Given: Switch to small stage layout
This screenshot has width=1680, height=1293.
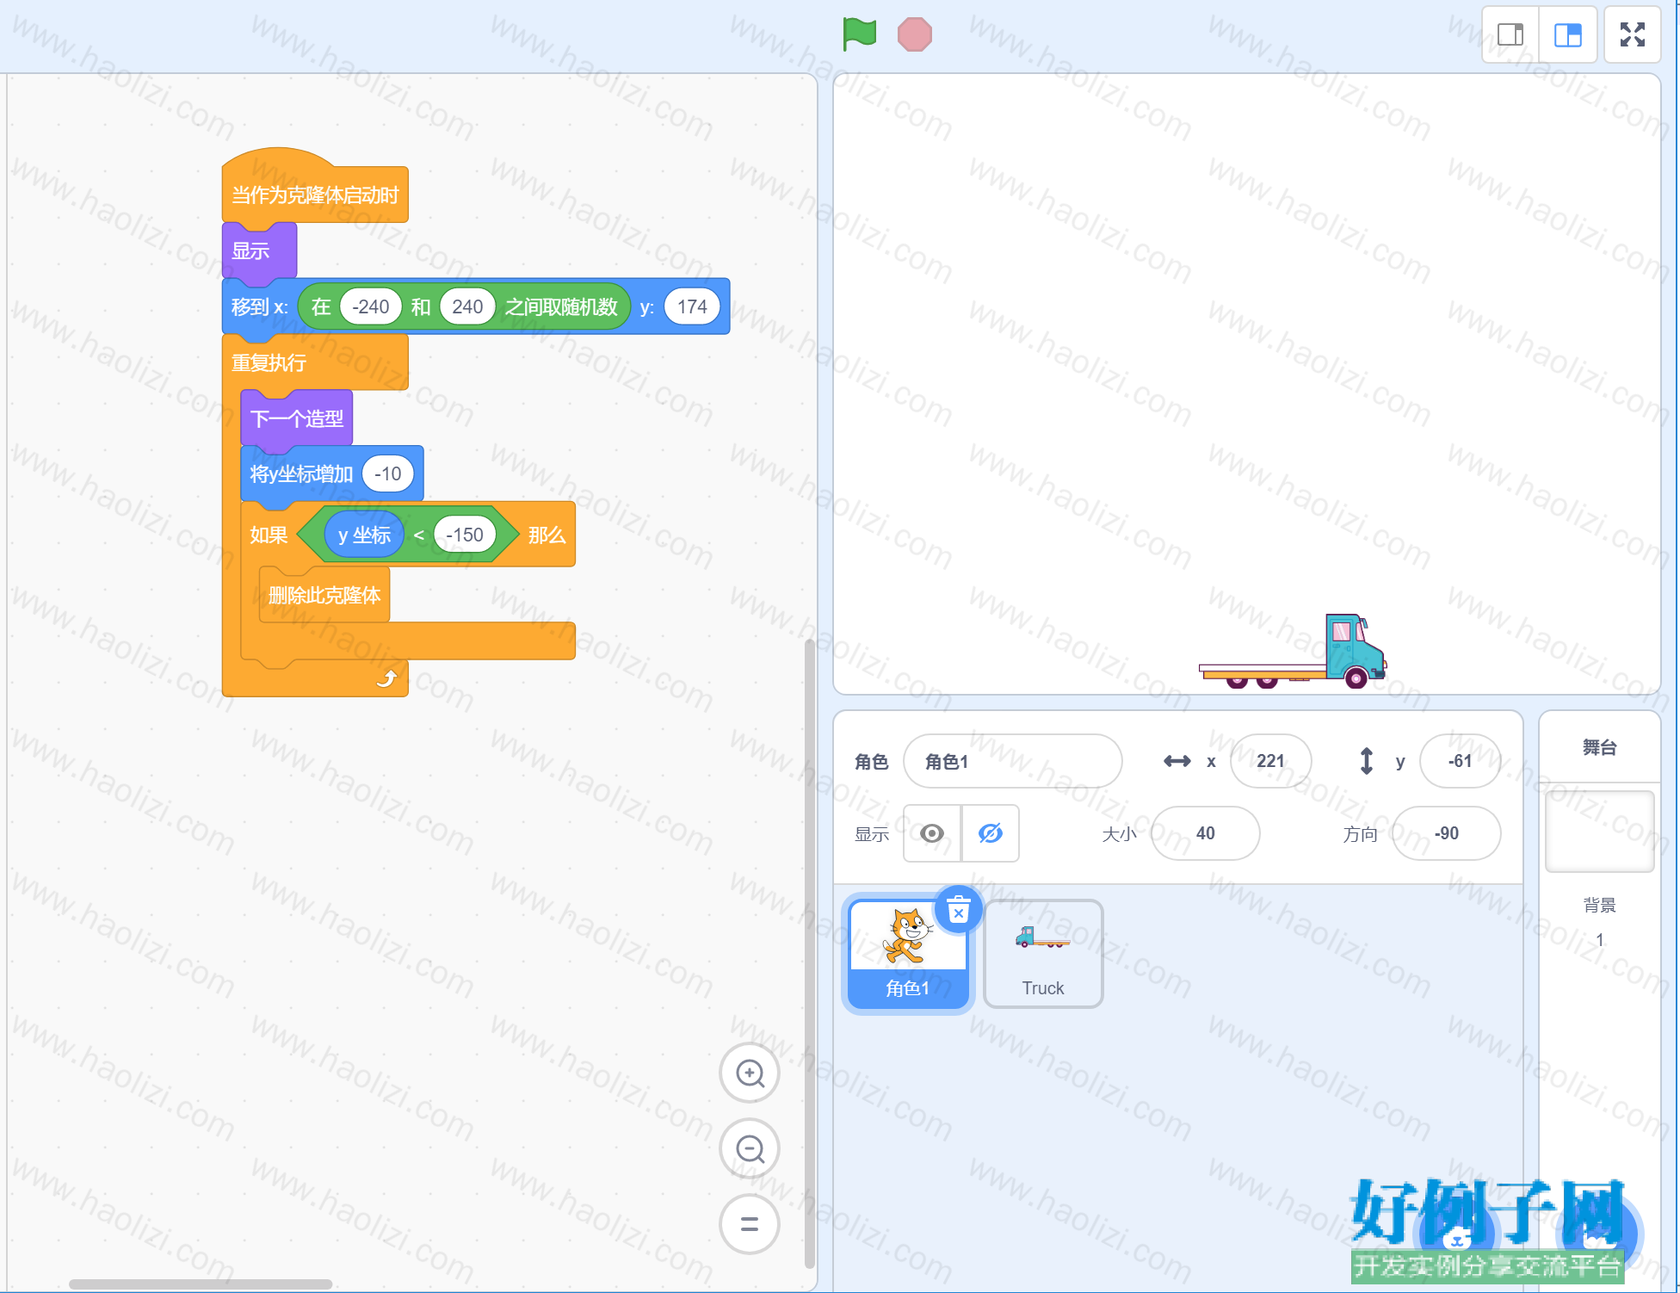Looking at the screenshot, I should pos(1510,34).
